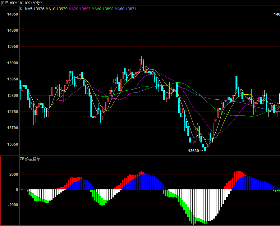This screenshot has height=226, width=280.
Task: Click the 13850 price axis label
Action: click(x=12, y=79)
